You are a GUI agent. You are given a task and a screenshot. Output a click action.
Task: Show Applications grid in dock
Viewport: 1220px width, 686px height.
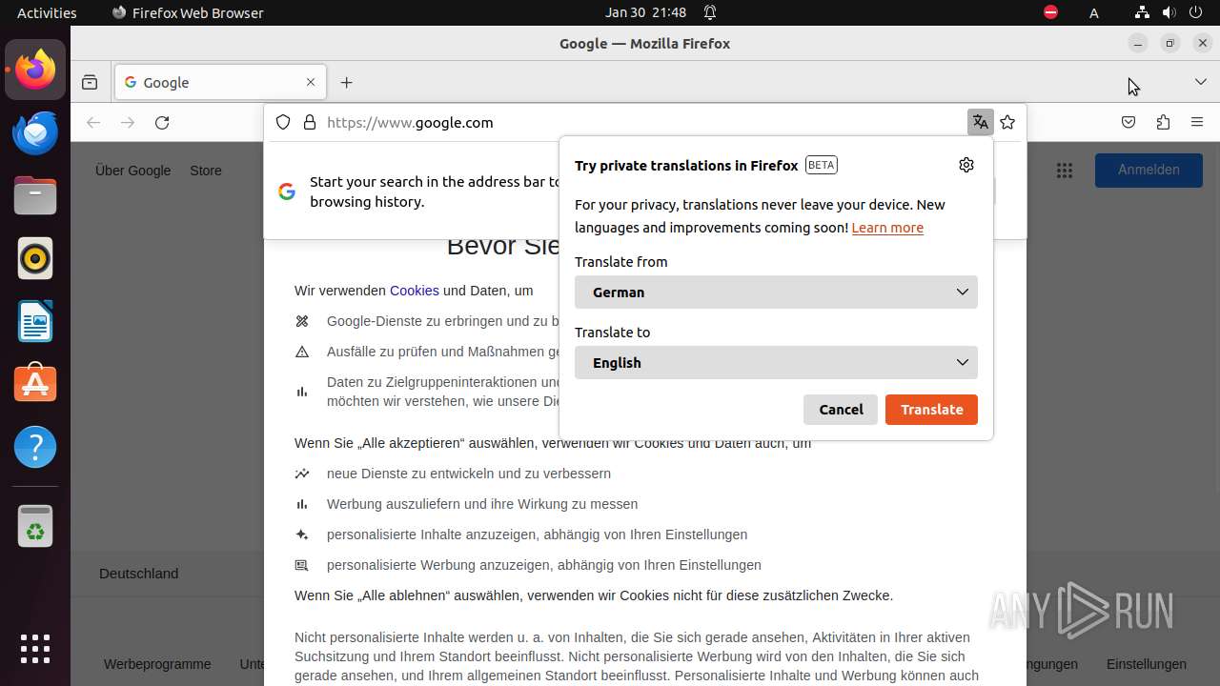[35, 649]
